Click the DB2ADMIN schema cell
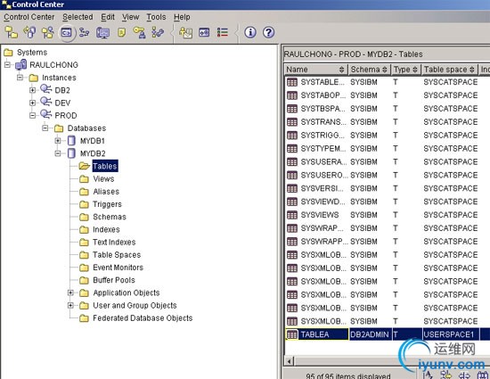The width and height of the screenshot is (490, 379). click(x=370, y=334)
